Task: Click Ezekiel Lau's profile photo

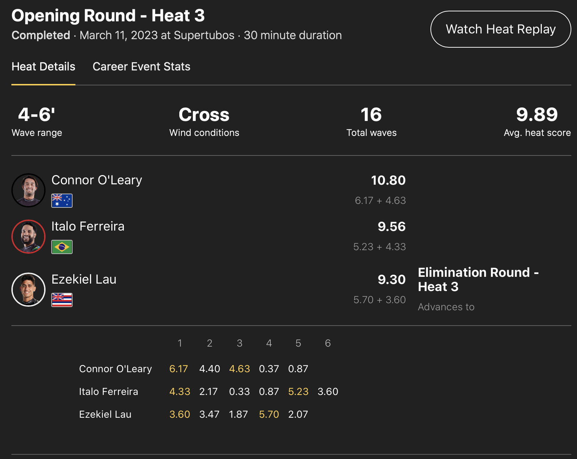Action: (x=28, y=290)
